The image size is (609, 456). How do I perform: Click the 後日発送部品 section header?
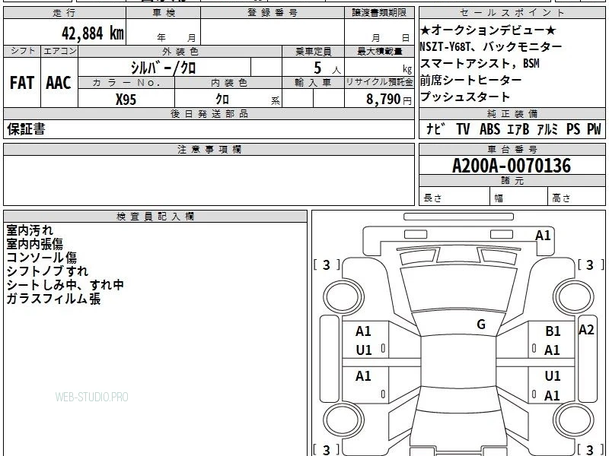point(209,113)
